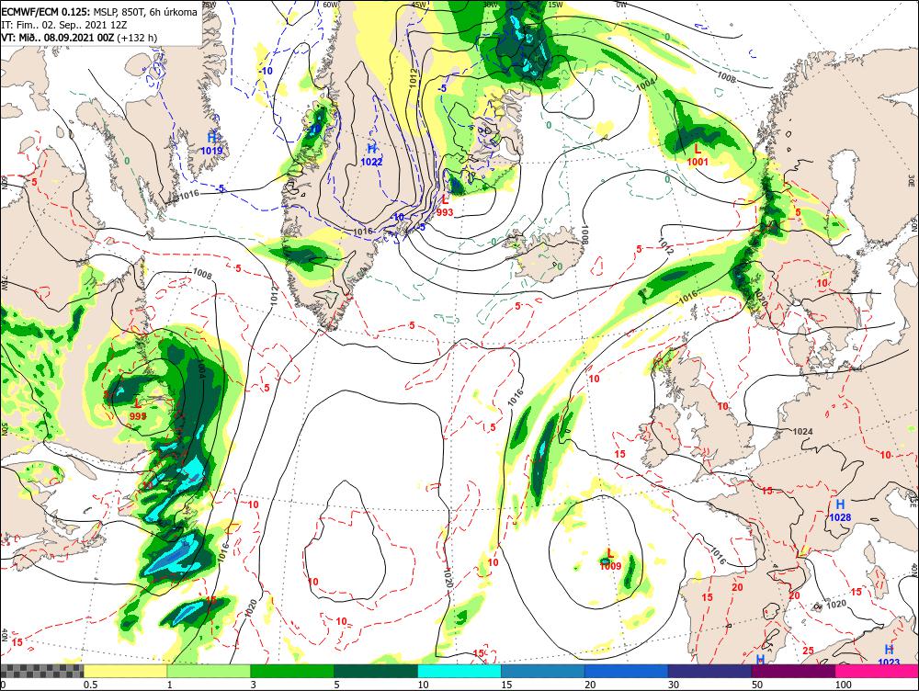Click the legend scale value 3

254,685
